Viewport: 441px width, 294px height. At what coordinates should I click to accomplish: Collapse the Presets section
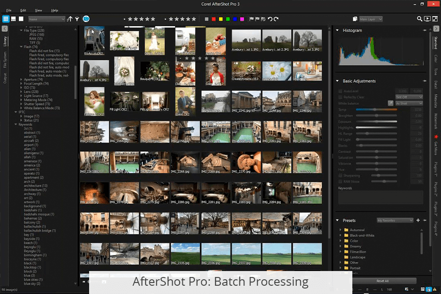click(337, 220)
